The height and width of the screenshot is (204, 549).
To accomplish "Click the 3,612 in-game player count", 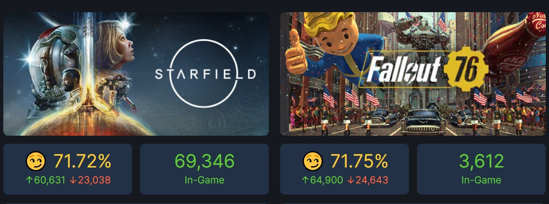I will (x=481, y=161).
